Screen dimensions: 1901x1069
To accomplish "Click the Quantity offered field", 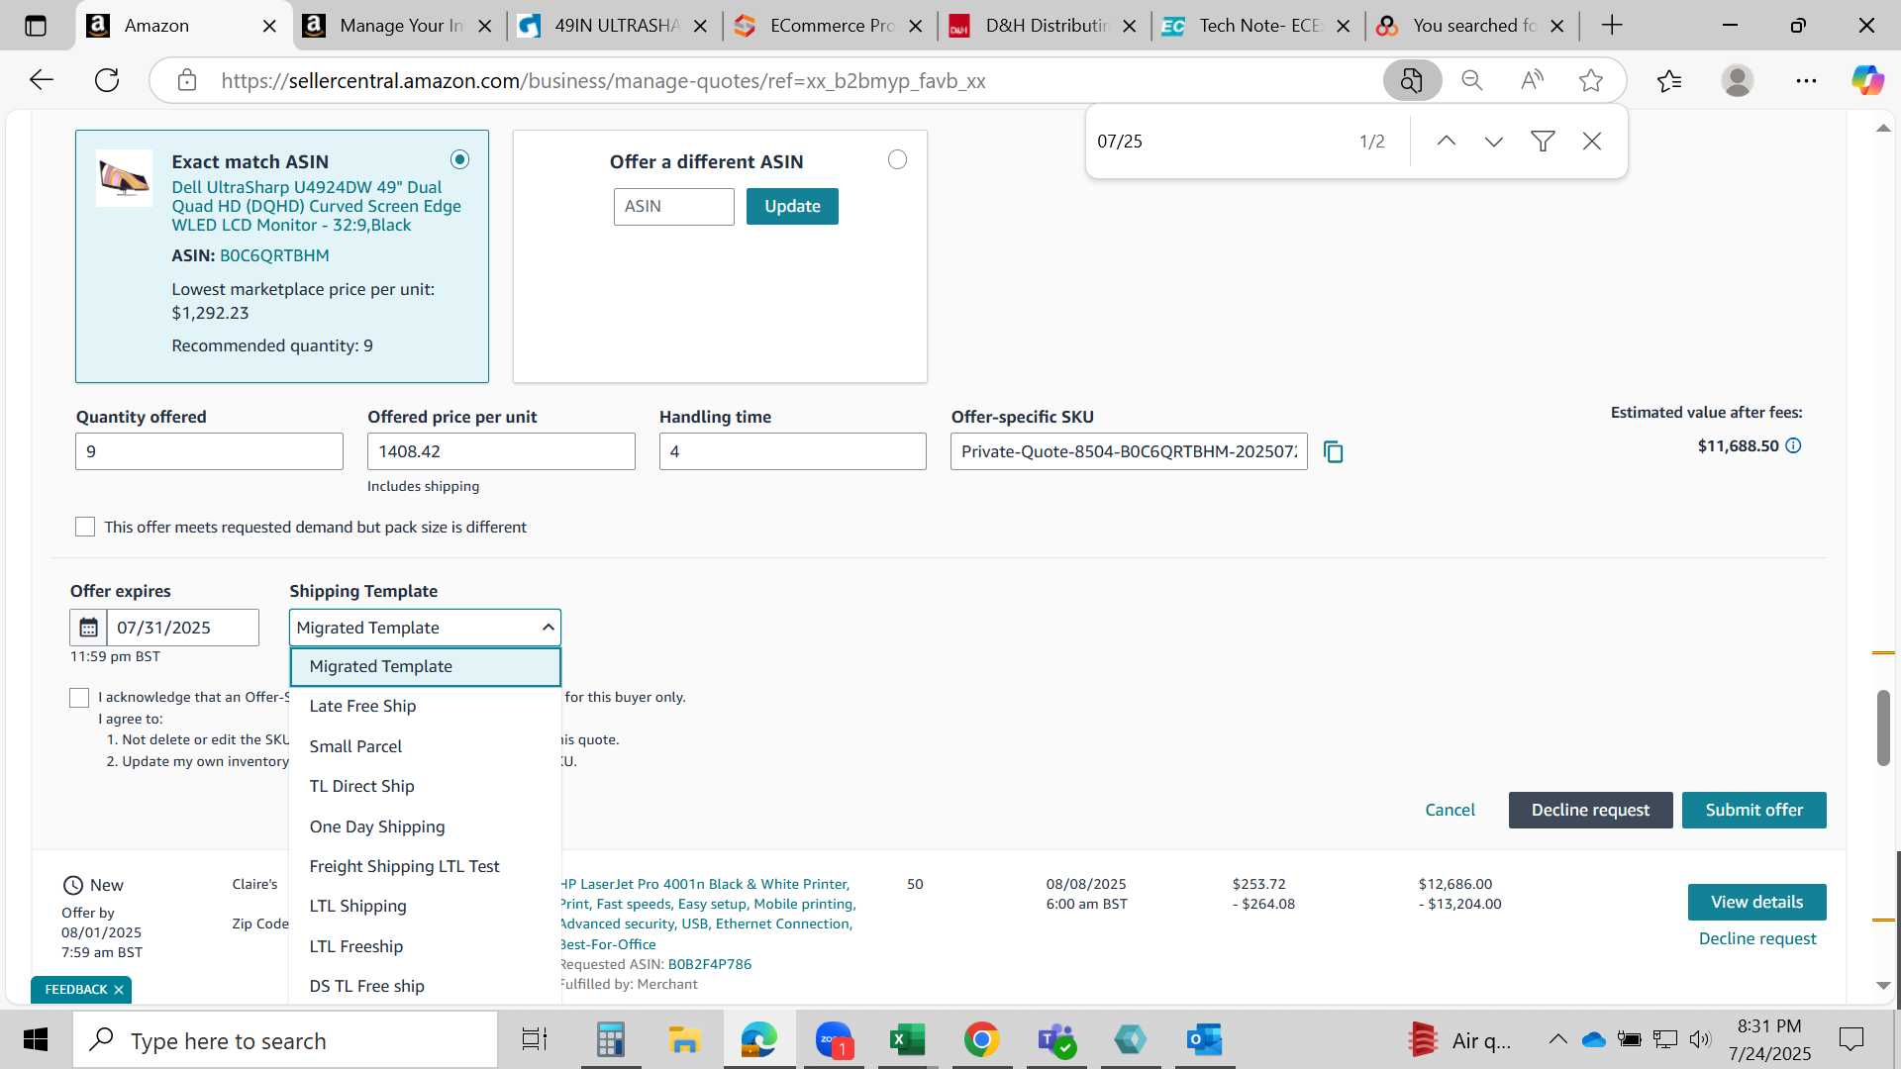I will click(209, 451).
